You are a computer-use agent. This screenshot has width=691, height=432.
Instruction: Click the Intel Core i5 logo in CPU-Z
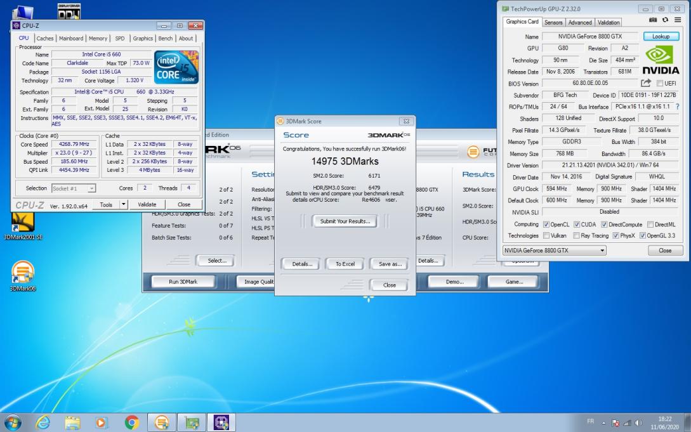176,67
